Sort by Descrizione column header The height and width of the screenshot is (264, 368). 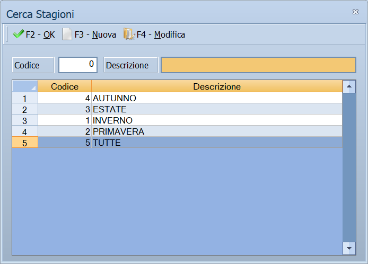point(217,86)
